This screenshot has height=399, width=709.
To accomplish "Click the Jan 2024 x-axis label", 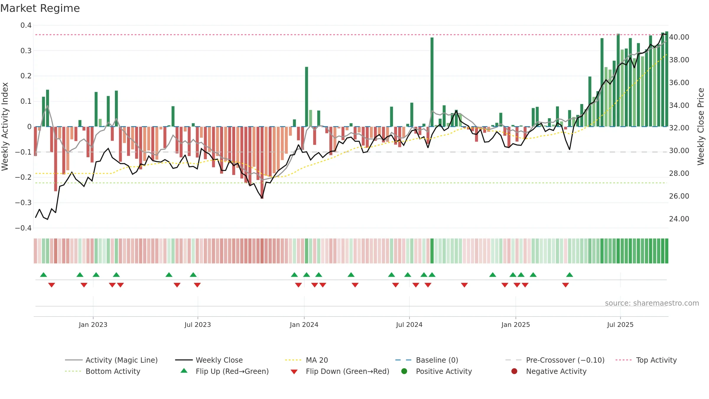I will click(x=304, y=325).
